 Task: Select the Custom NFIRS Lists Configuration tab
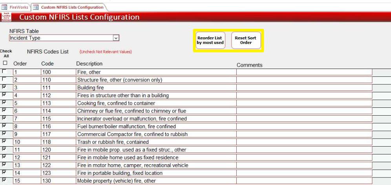click(69, 7)
